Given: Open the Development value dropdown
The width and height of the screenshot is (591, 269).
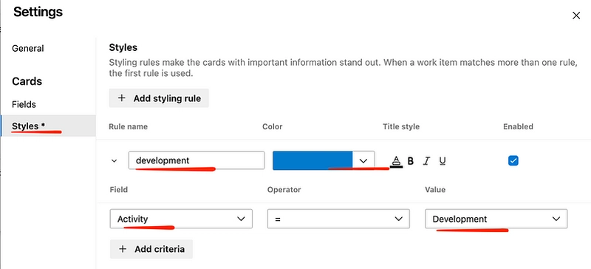Looking at the screenshot, I should pyautogui.click(x=496, y=219).
